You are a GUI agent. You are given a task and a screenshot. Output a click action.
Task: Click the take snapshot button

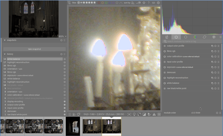[x=34, y=49]
